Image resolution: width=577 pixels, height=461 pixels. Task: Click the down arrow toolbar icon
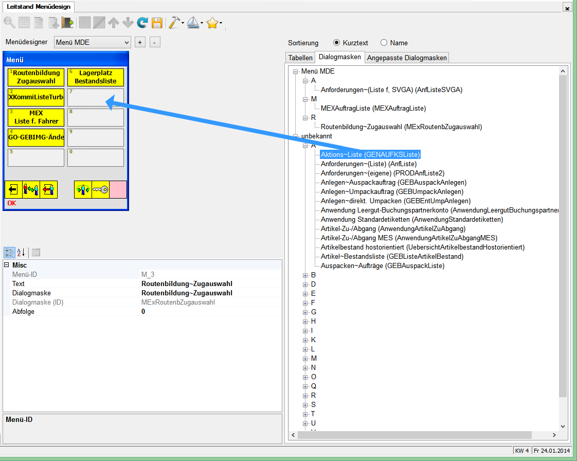pyautogui.click(x=128, y=23)
